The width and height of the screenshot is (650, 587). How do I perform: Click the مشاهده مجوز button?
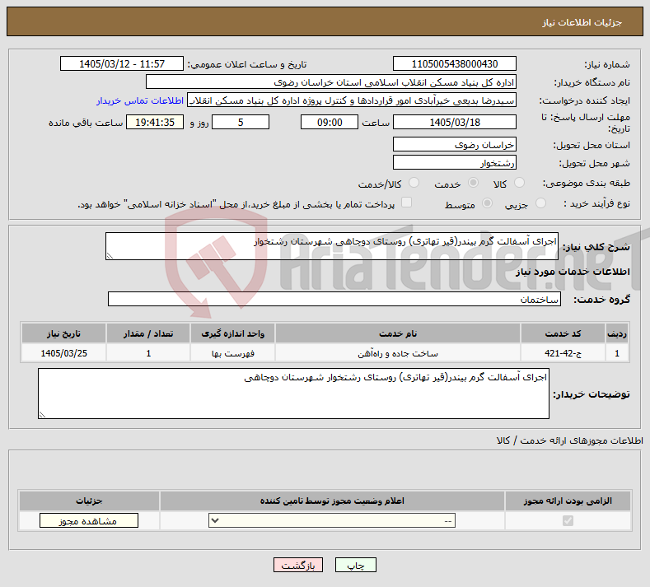click(x=89, y=520)
